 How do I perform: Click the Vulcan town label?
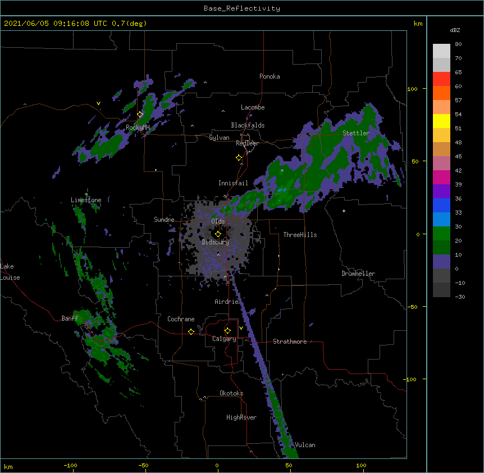click(305, 445)
